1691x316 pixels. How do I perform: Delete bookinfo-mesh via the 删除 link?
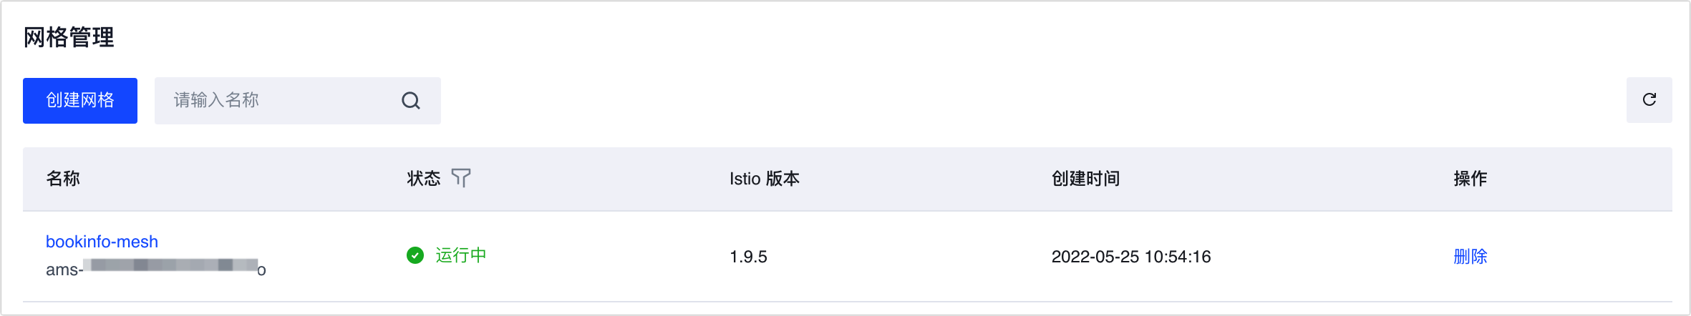tap(1470, 257)
